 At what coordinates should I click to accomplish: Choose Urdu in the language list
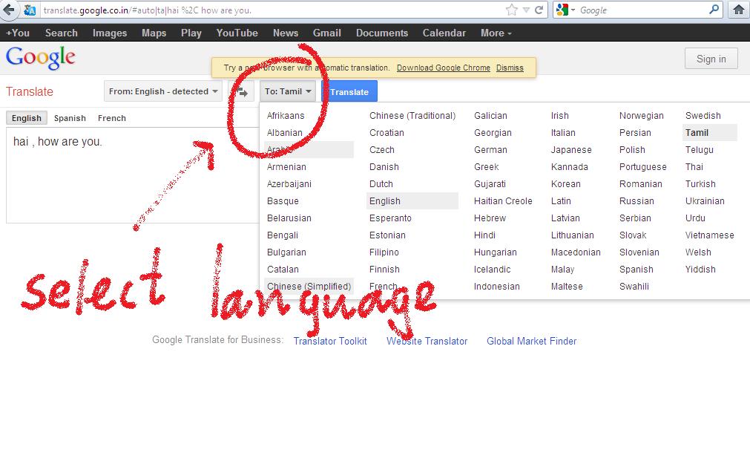695,218
